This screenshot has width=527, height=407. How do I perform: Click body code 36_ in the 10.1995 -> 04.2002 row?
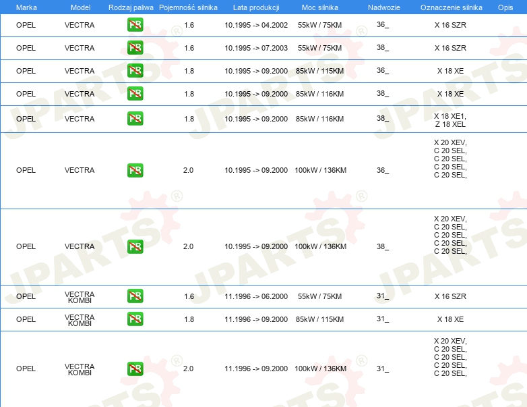[383, 24]
